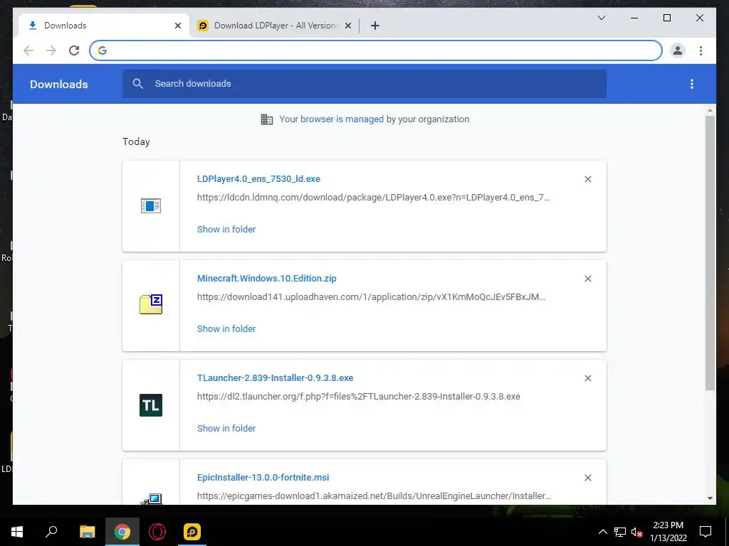Viewport: 729px width, 546px height.
Task: Switch to the Downloads tab
Action: (x=104, y=26)
